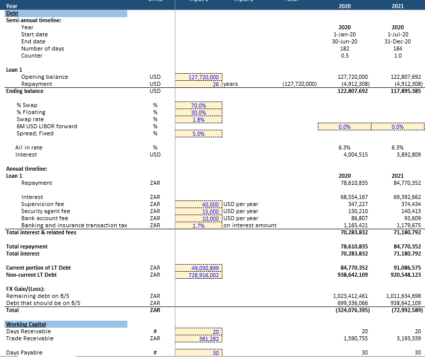Click Current portion of LT Debt input 49,030,899

coord(199,268)
